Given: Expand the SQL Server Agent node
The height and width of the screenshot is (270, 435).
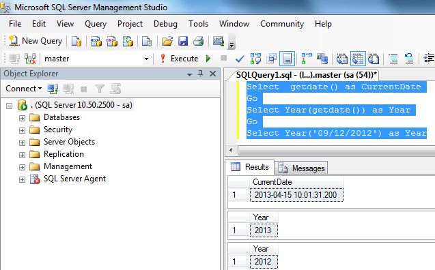Looking at the screenshot, I should (x=22, y=180).
